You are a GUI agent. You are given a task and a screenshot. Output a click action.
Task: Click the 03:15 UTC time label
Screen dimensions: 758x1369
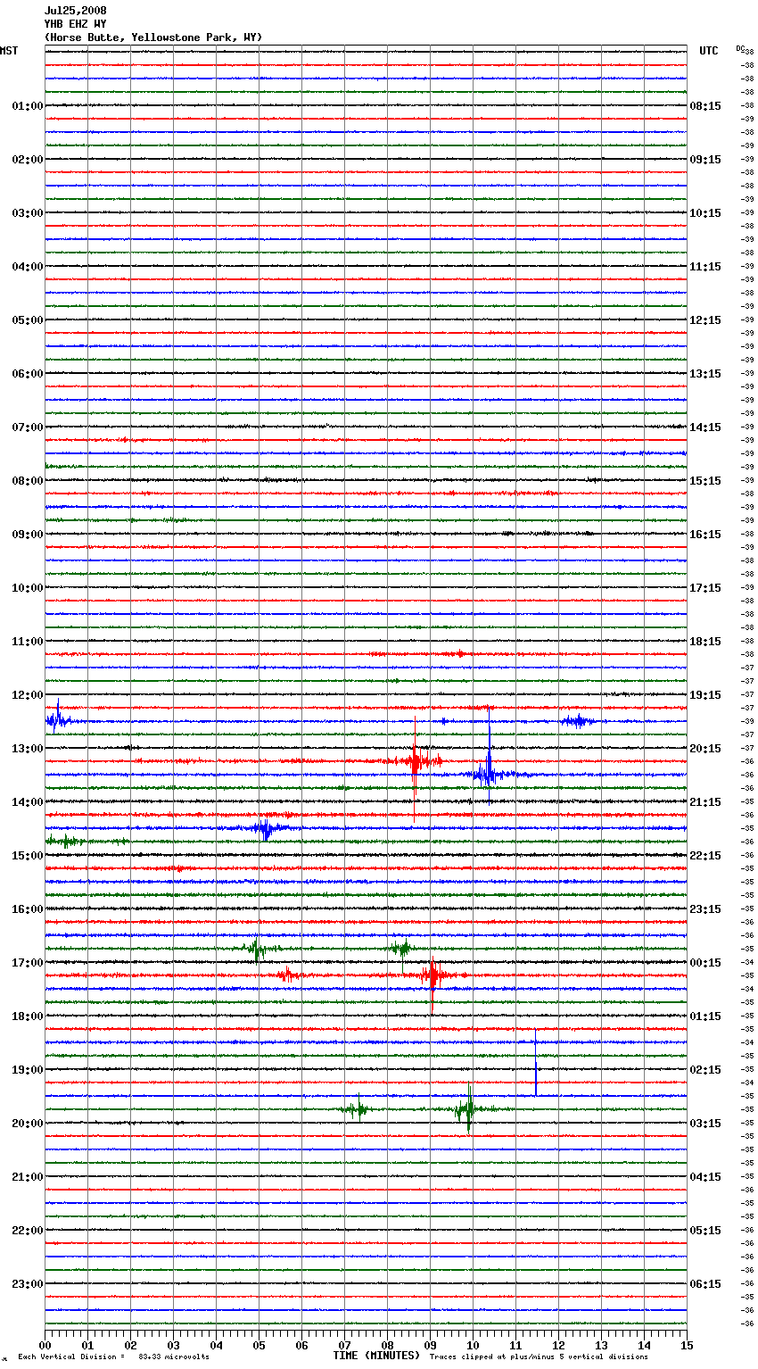click(705, 1124)
